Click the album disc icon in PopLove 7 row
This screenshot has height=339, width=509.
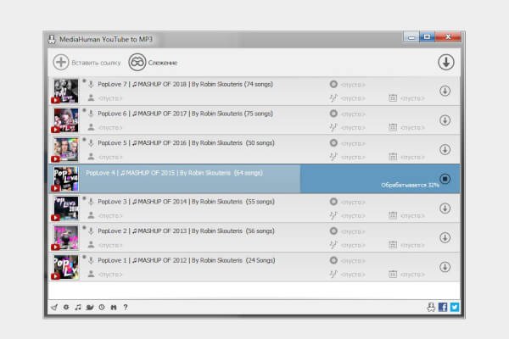tap(333, 84)
